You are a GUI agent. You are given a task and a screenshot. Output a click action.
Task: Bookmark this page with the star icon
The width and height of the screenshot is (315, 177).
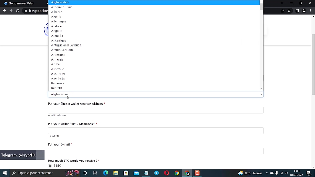[x=289, y=11]
